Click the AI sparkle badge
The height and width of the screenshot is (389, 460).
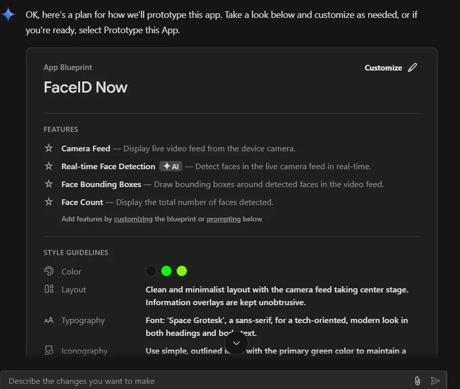pos(171,166)
